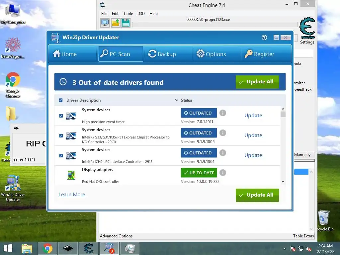The image size is (340, 255).
Task: Show info for High precision event timer
Action: point(223,113)
